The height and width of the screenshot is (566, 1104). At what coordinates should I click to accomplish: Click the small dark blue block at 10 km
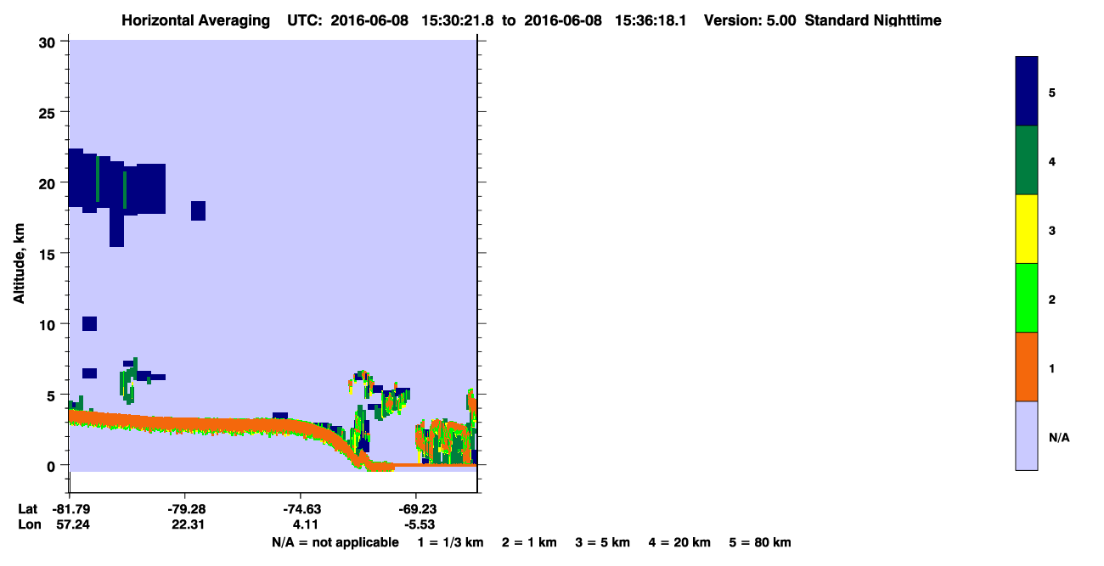pyautogui.click(x=89, y=323)
